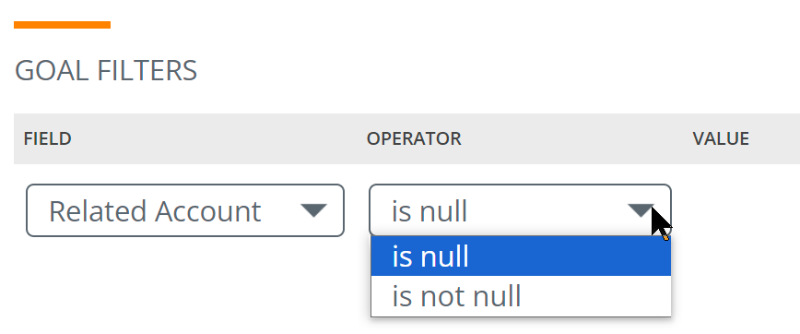Open the Related Account field selector
The height and width of the screenshot is (334, 800).
[x=185, y=210]
